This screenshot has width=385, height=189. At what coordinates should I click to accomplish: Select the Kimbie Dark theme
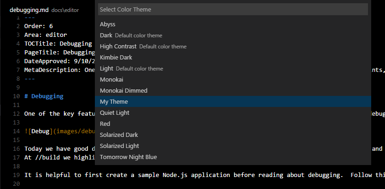tap(116, 57)
